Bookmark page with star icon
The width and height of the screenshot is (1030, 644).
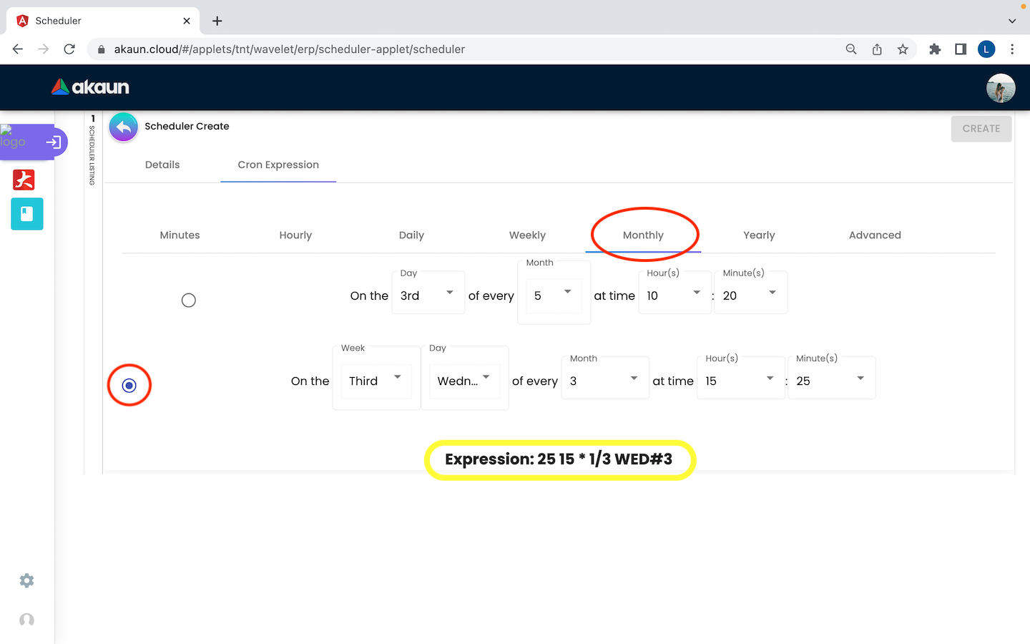903,49
